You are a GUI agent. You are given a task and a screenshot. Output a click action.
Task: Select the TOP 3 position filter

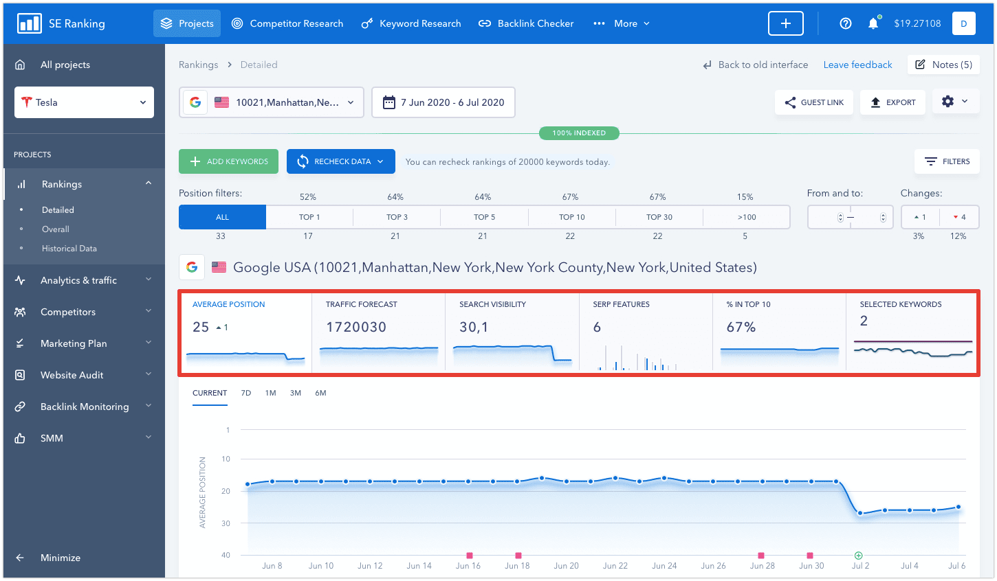(x=397, y=217)
